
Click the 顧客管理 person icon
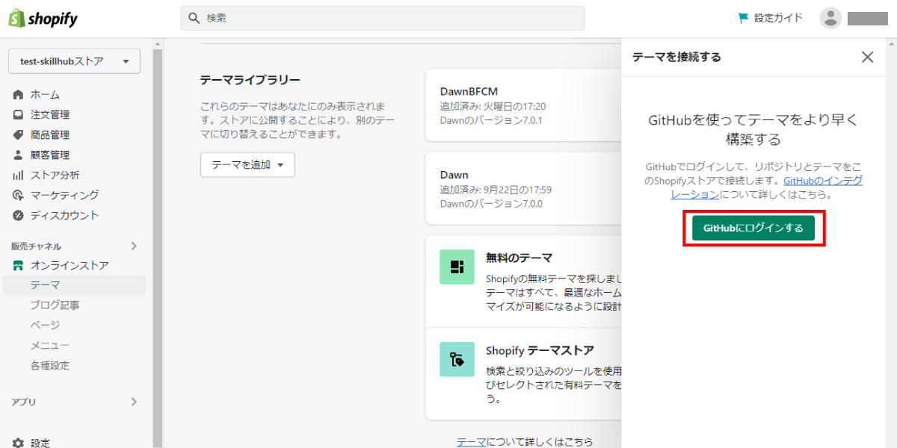tap(19, 155)
